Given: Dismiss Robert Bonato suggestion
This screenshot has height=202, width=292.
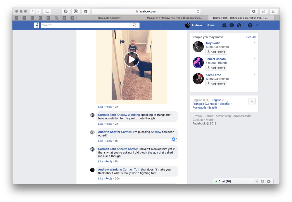Looking at the screenshot, I should click(x=254, y=59).
